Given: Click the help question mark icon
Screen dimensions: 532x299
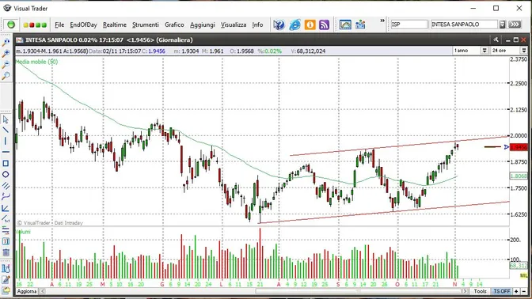Looking at the screenshot, I should (x=279, y=25).
